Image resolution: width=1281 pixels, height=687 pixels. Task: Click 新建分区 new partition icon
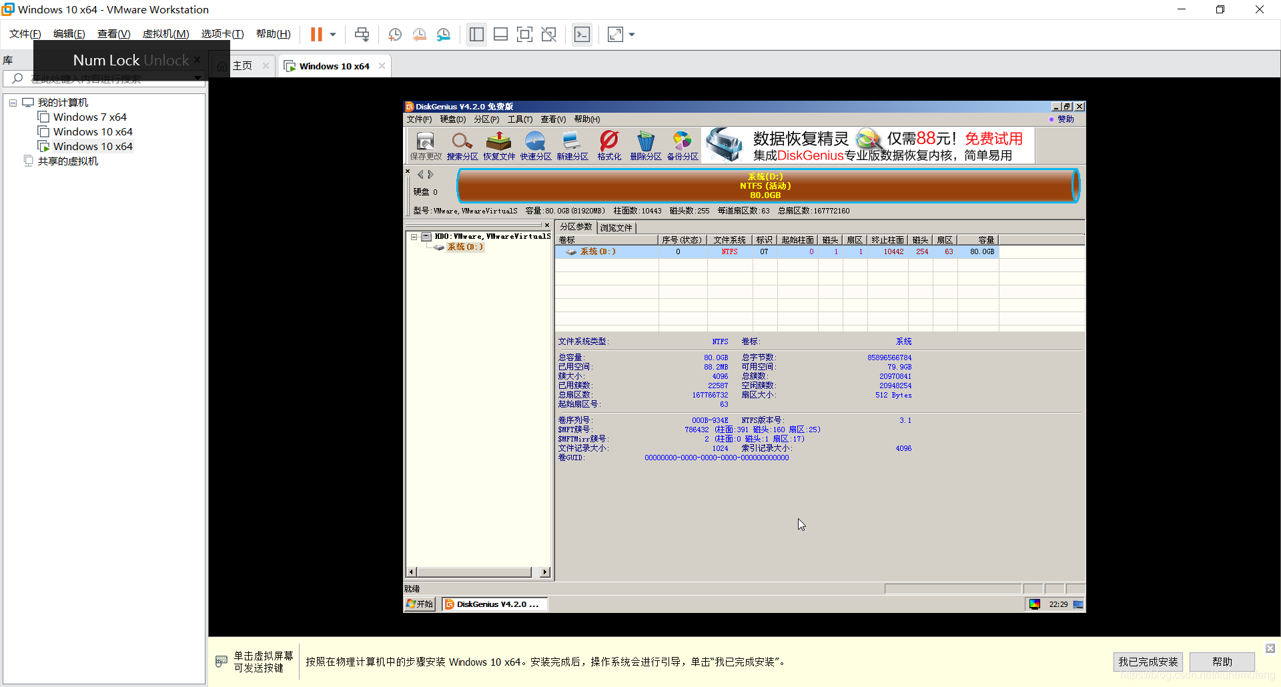point(572,145)
